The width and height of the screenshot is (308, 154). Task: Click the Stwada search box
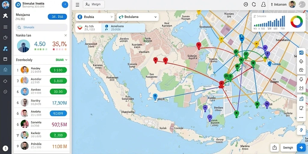(42, 27)
